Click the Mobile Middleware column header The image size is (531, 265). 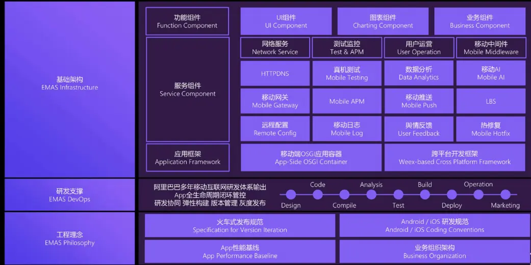click(x=491, y=48)
